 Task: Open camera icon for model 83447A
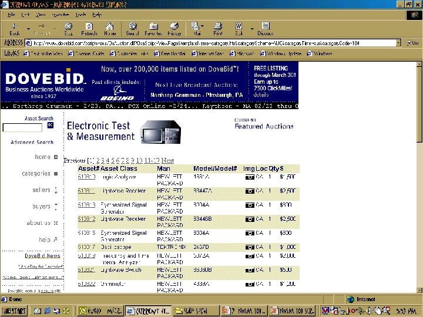pos(250,191)
